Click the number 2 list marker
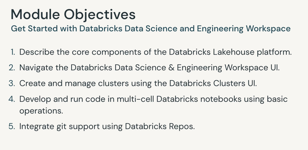Screen dimensions: 308x150 pyautogui.click(x=12, y=68)
